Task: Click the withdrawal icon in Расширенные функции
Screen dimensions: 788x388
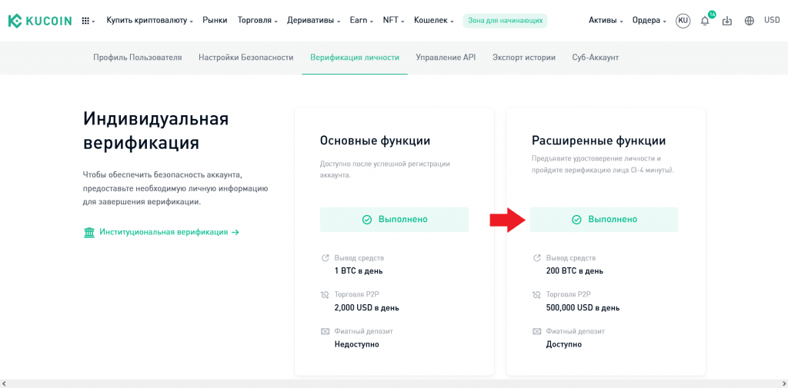Action: point(536,258)
